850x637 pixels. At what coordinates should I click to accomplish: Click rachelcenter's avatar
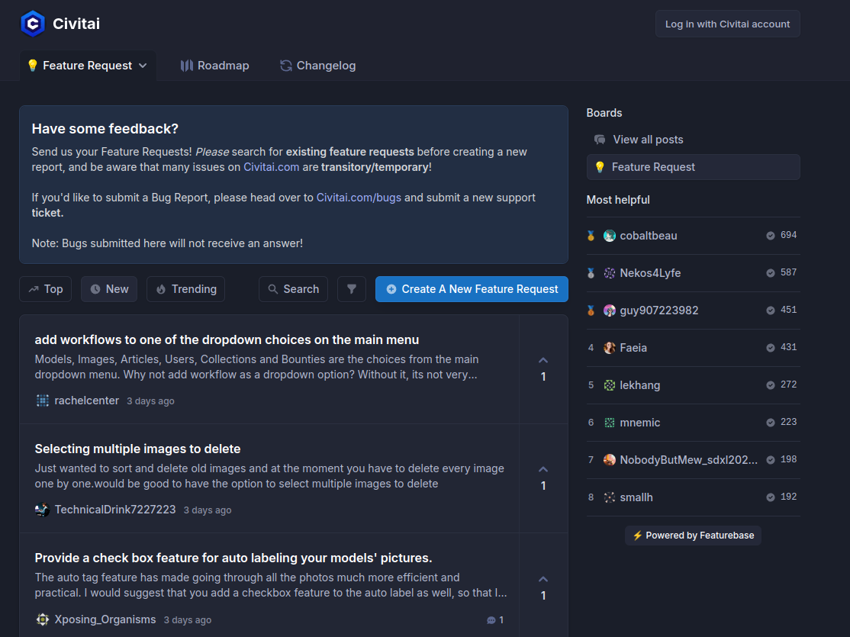point(42,401)
